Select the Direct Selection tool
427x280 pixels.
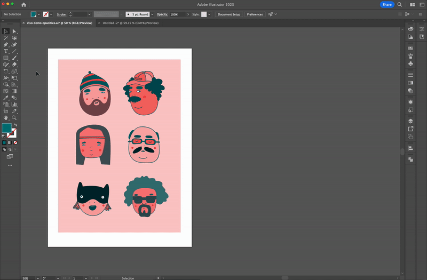14,31
